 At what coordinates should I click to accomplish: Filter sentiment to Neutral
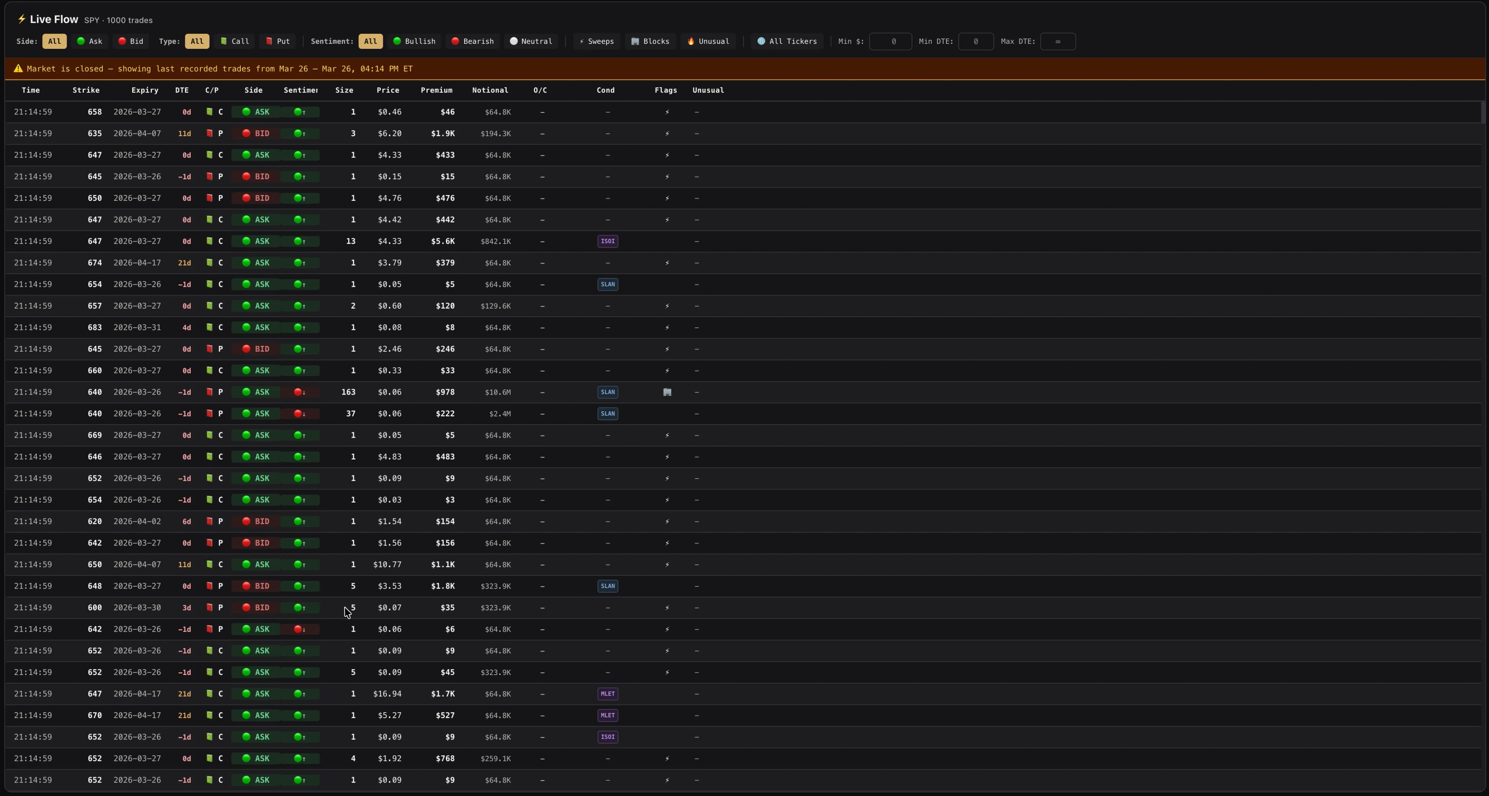pos(530,41)
